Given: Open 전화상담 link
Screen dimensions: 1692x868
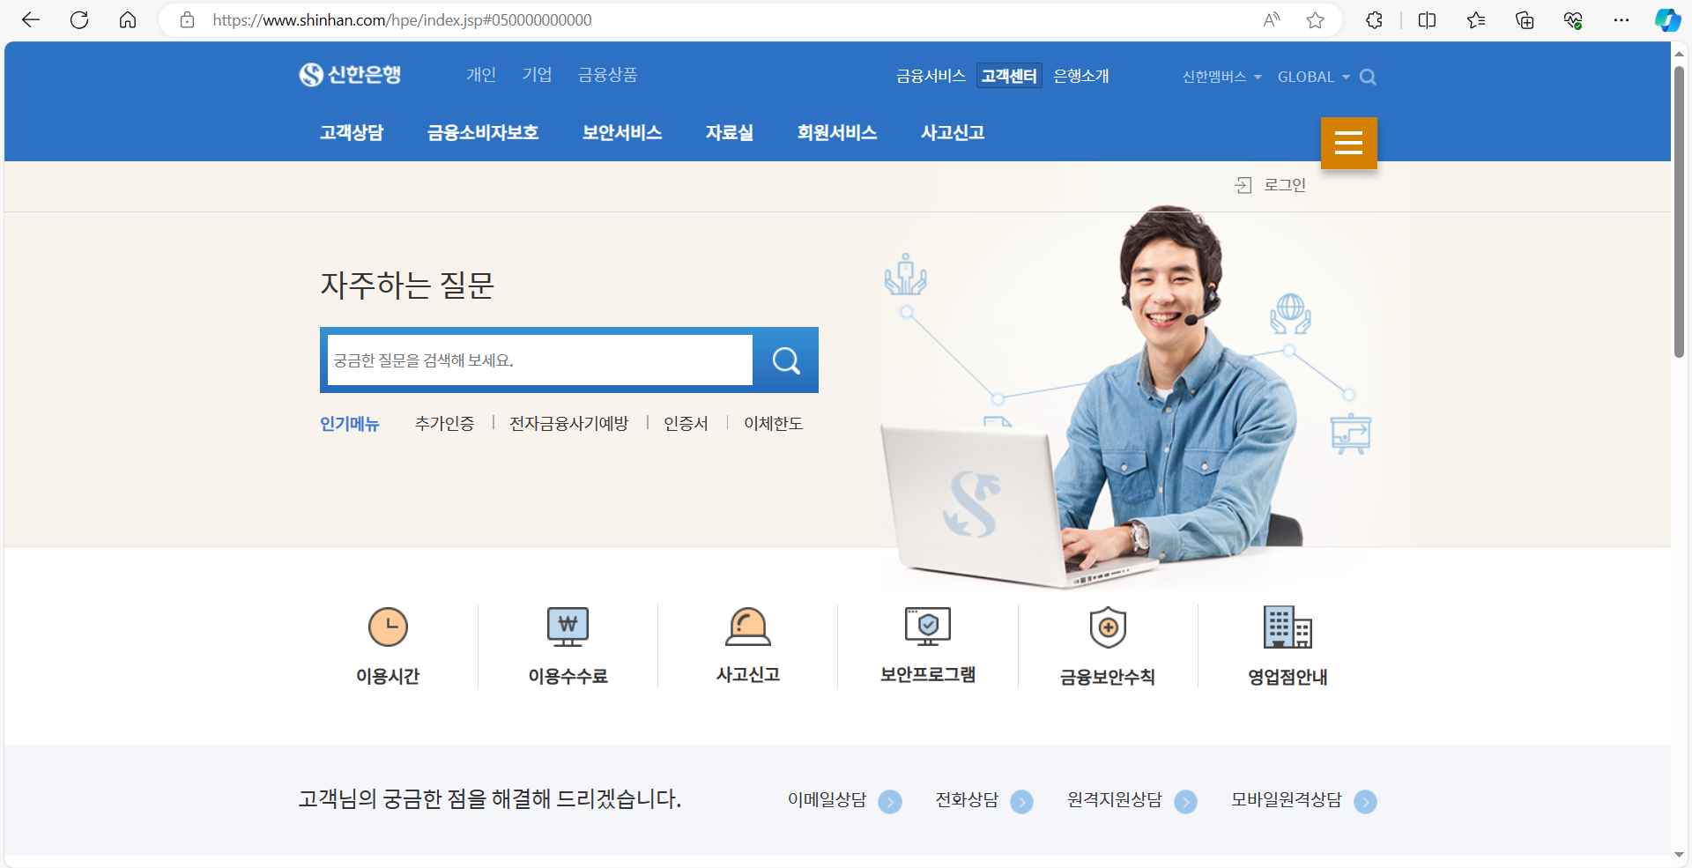Looking at the screenshot, I should tap(967, 800).
